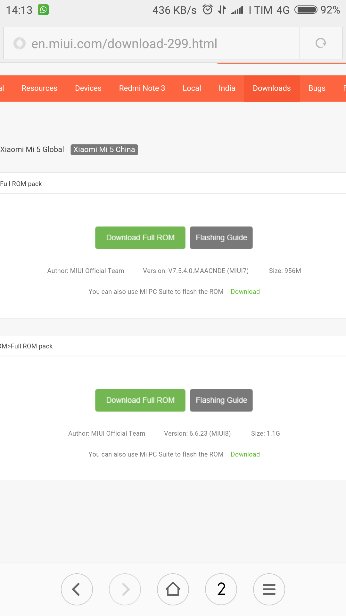This screenshot has height=616, width=346.
Task: Tap the browser forward arrow button
Action: (x=125, y=589)
